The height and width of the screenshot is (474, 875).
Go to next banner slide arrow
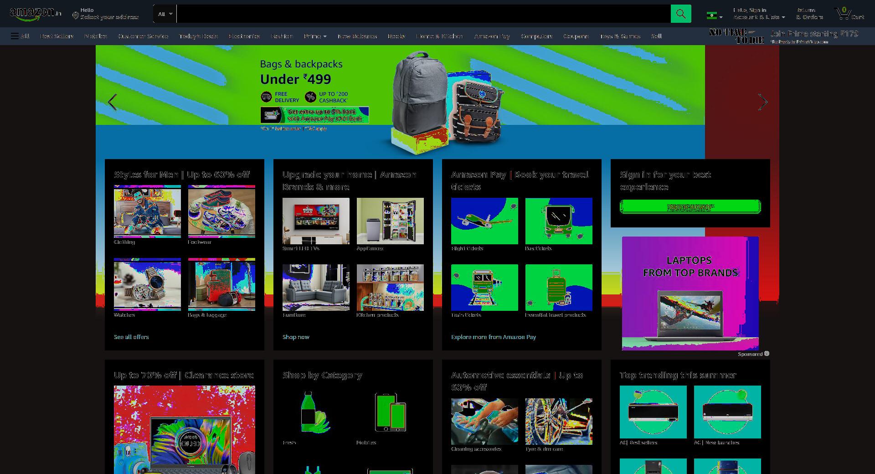tap(762, 102)
